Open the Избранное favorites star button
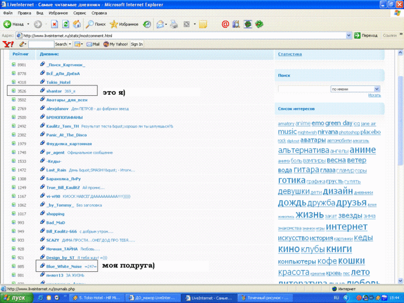The height and width of the screenshot is (303, 404). pyautogui.click(x=124, y=24)
